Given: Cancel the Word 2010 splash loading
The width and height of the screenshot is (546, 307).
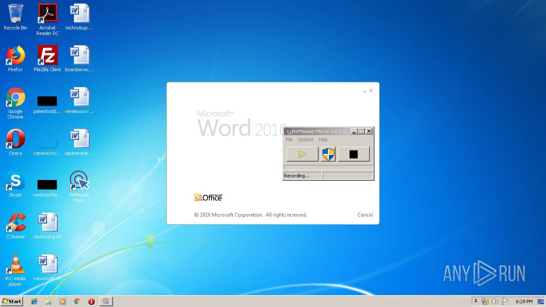Looking at the screenshot, I should (x=365, y=215).
